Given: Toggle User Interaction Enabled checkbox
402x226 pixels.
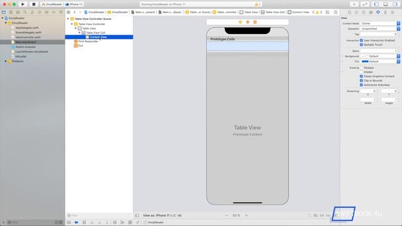Looking at the screenshot, I should coord(361,40).
